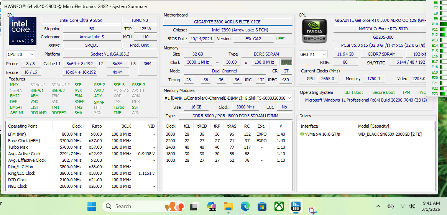Screen dimensions: 447x215
Task: Launch the Microsoft 365 Copilot app
Action: point(212,206)
